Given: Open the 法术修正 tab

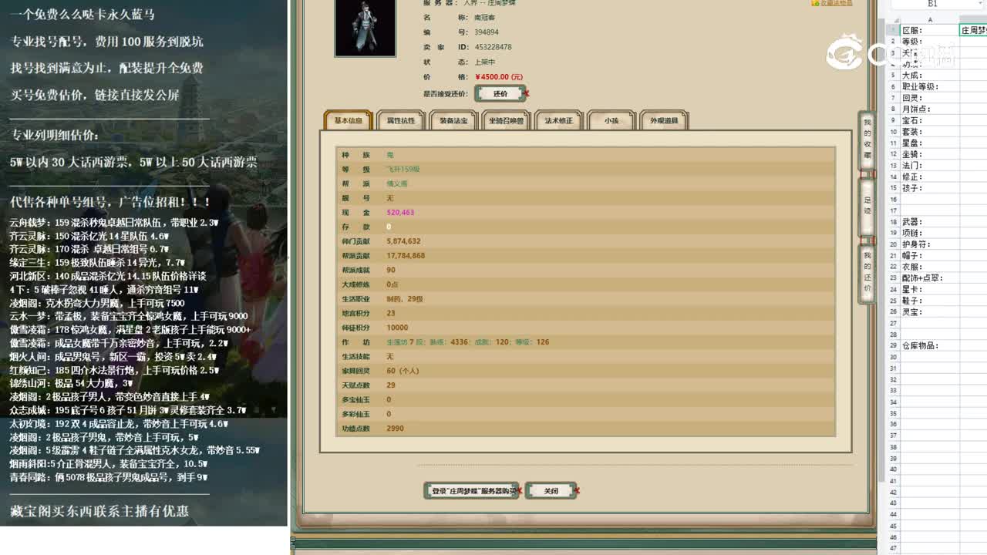Looking at the screenshot, I should [x=558, y=120].
